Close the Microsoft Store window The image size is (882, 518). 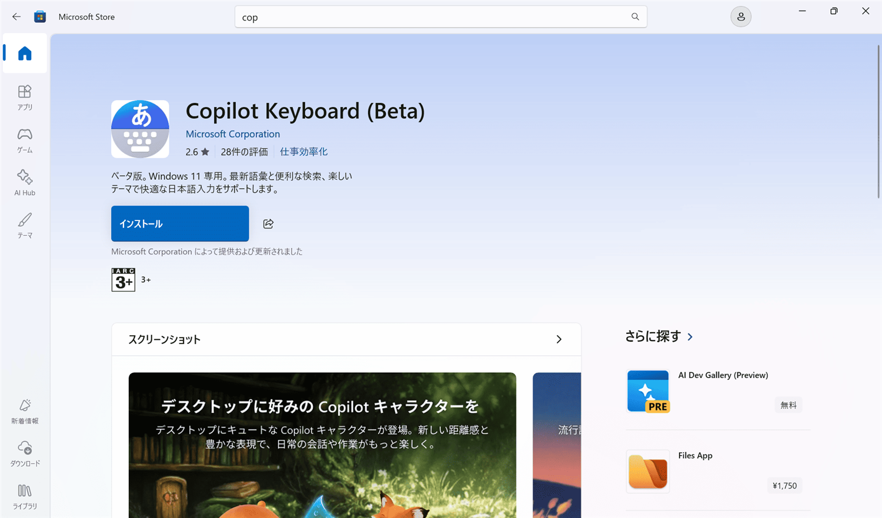866,11
